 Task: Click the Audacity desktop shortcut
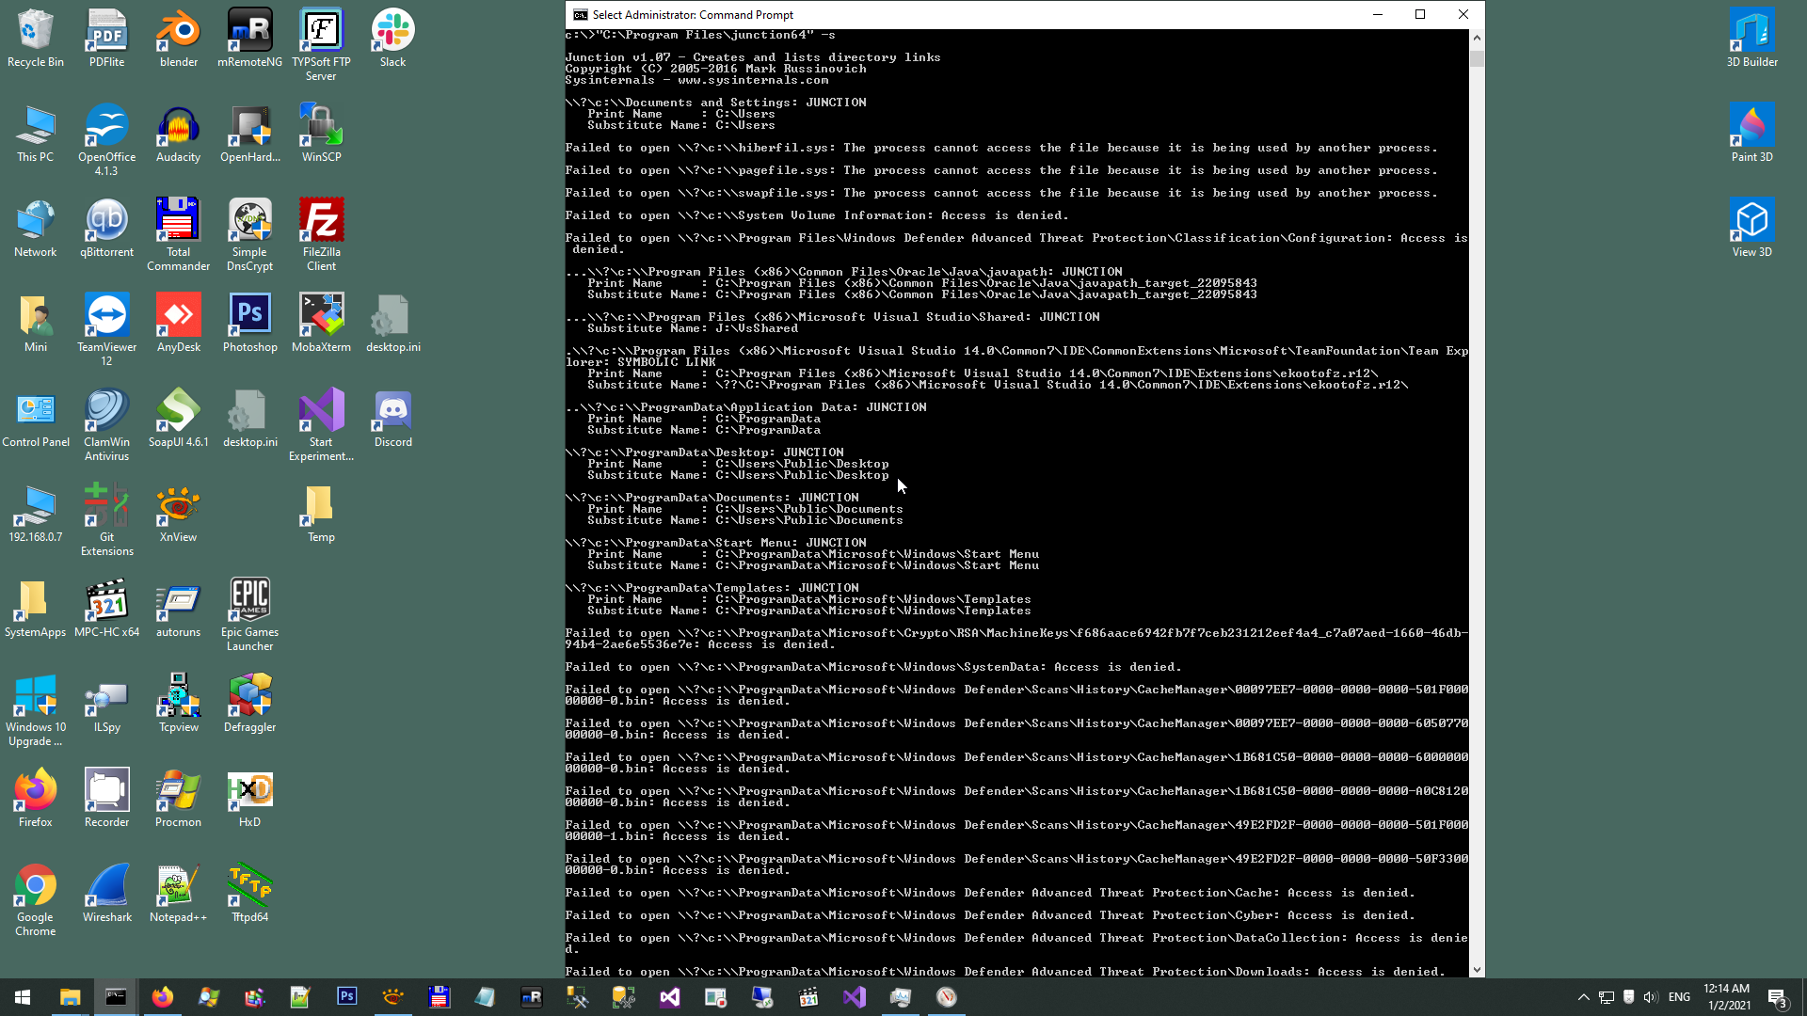[178, 128]
